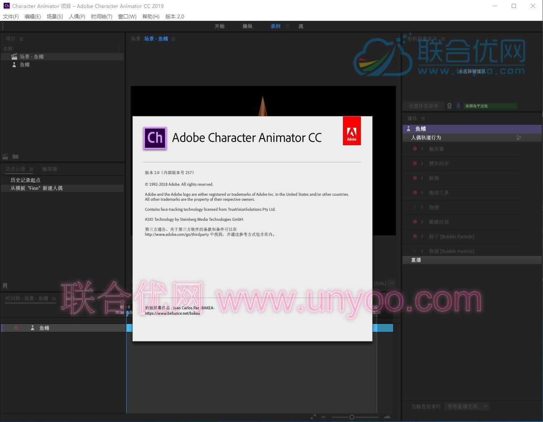Expand the 拖动工具 behavior chevron
This screenshot has height=422, width=543.
[422, 193]
